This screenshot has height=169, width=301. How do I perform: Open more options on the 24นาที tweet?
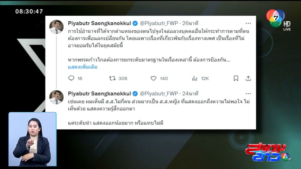pyautogui.click(x=248, y=94)
